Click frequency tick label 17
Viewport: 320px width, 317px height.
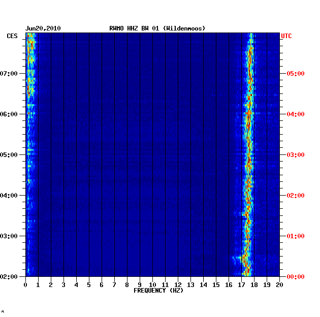(241, 285)
